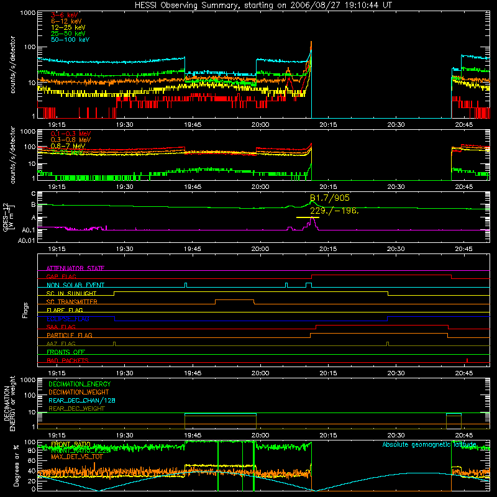This screenshot has width=497, height=497.
Task: Click the blue ECLIPSE_FLAG label
Action: click(68, 319)
